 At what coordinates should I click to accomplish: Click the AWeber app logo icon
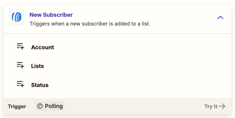click(x=16, y=17)
